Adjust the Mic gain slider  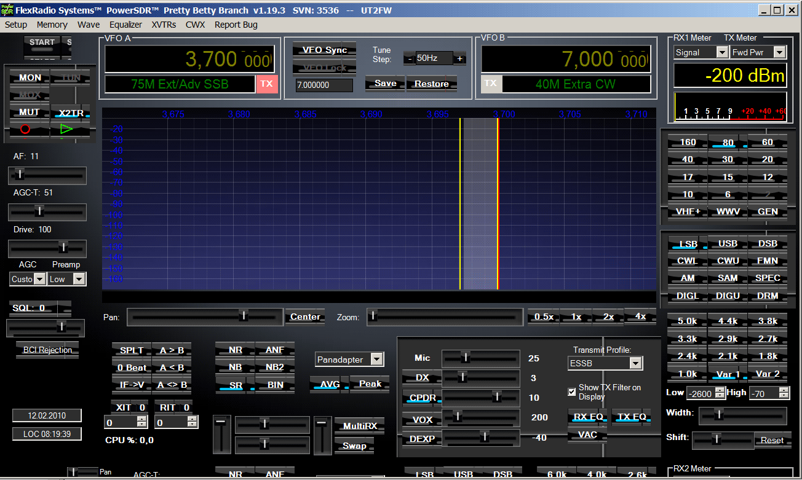tap(466, 358)
